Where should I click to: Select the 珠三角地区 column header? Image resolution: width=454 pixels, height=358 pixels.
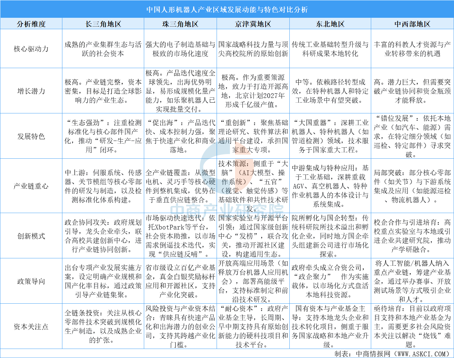[x=180, y=24]
